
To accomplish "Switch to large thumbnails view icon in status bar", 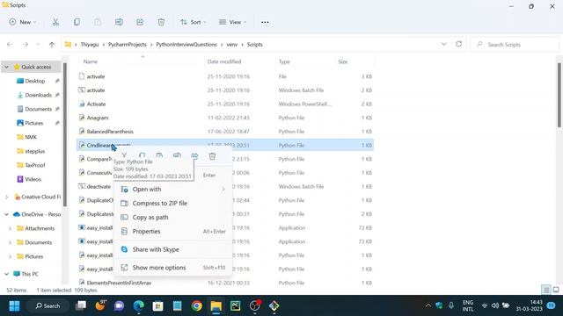I will [556, 290].
